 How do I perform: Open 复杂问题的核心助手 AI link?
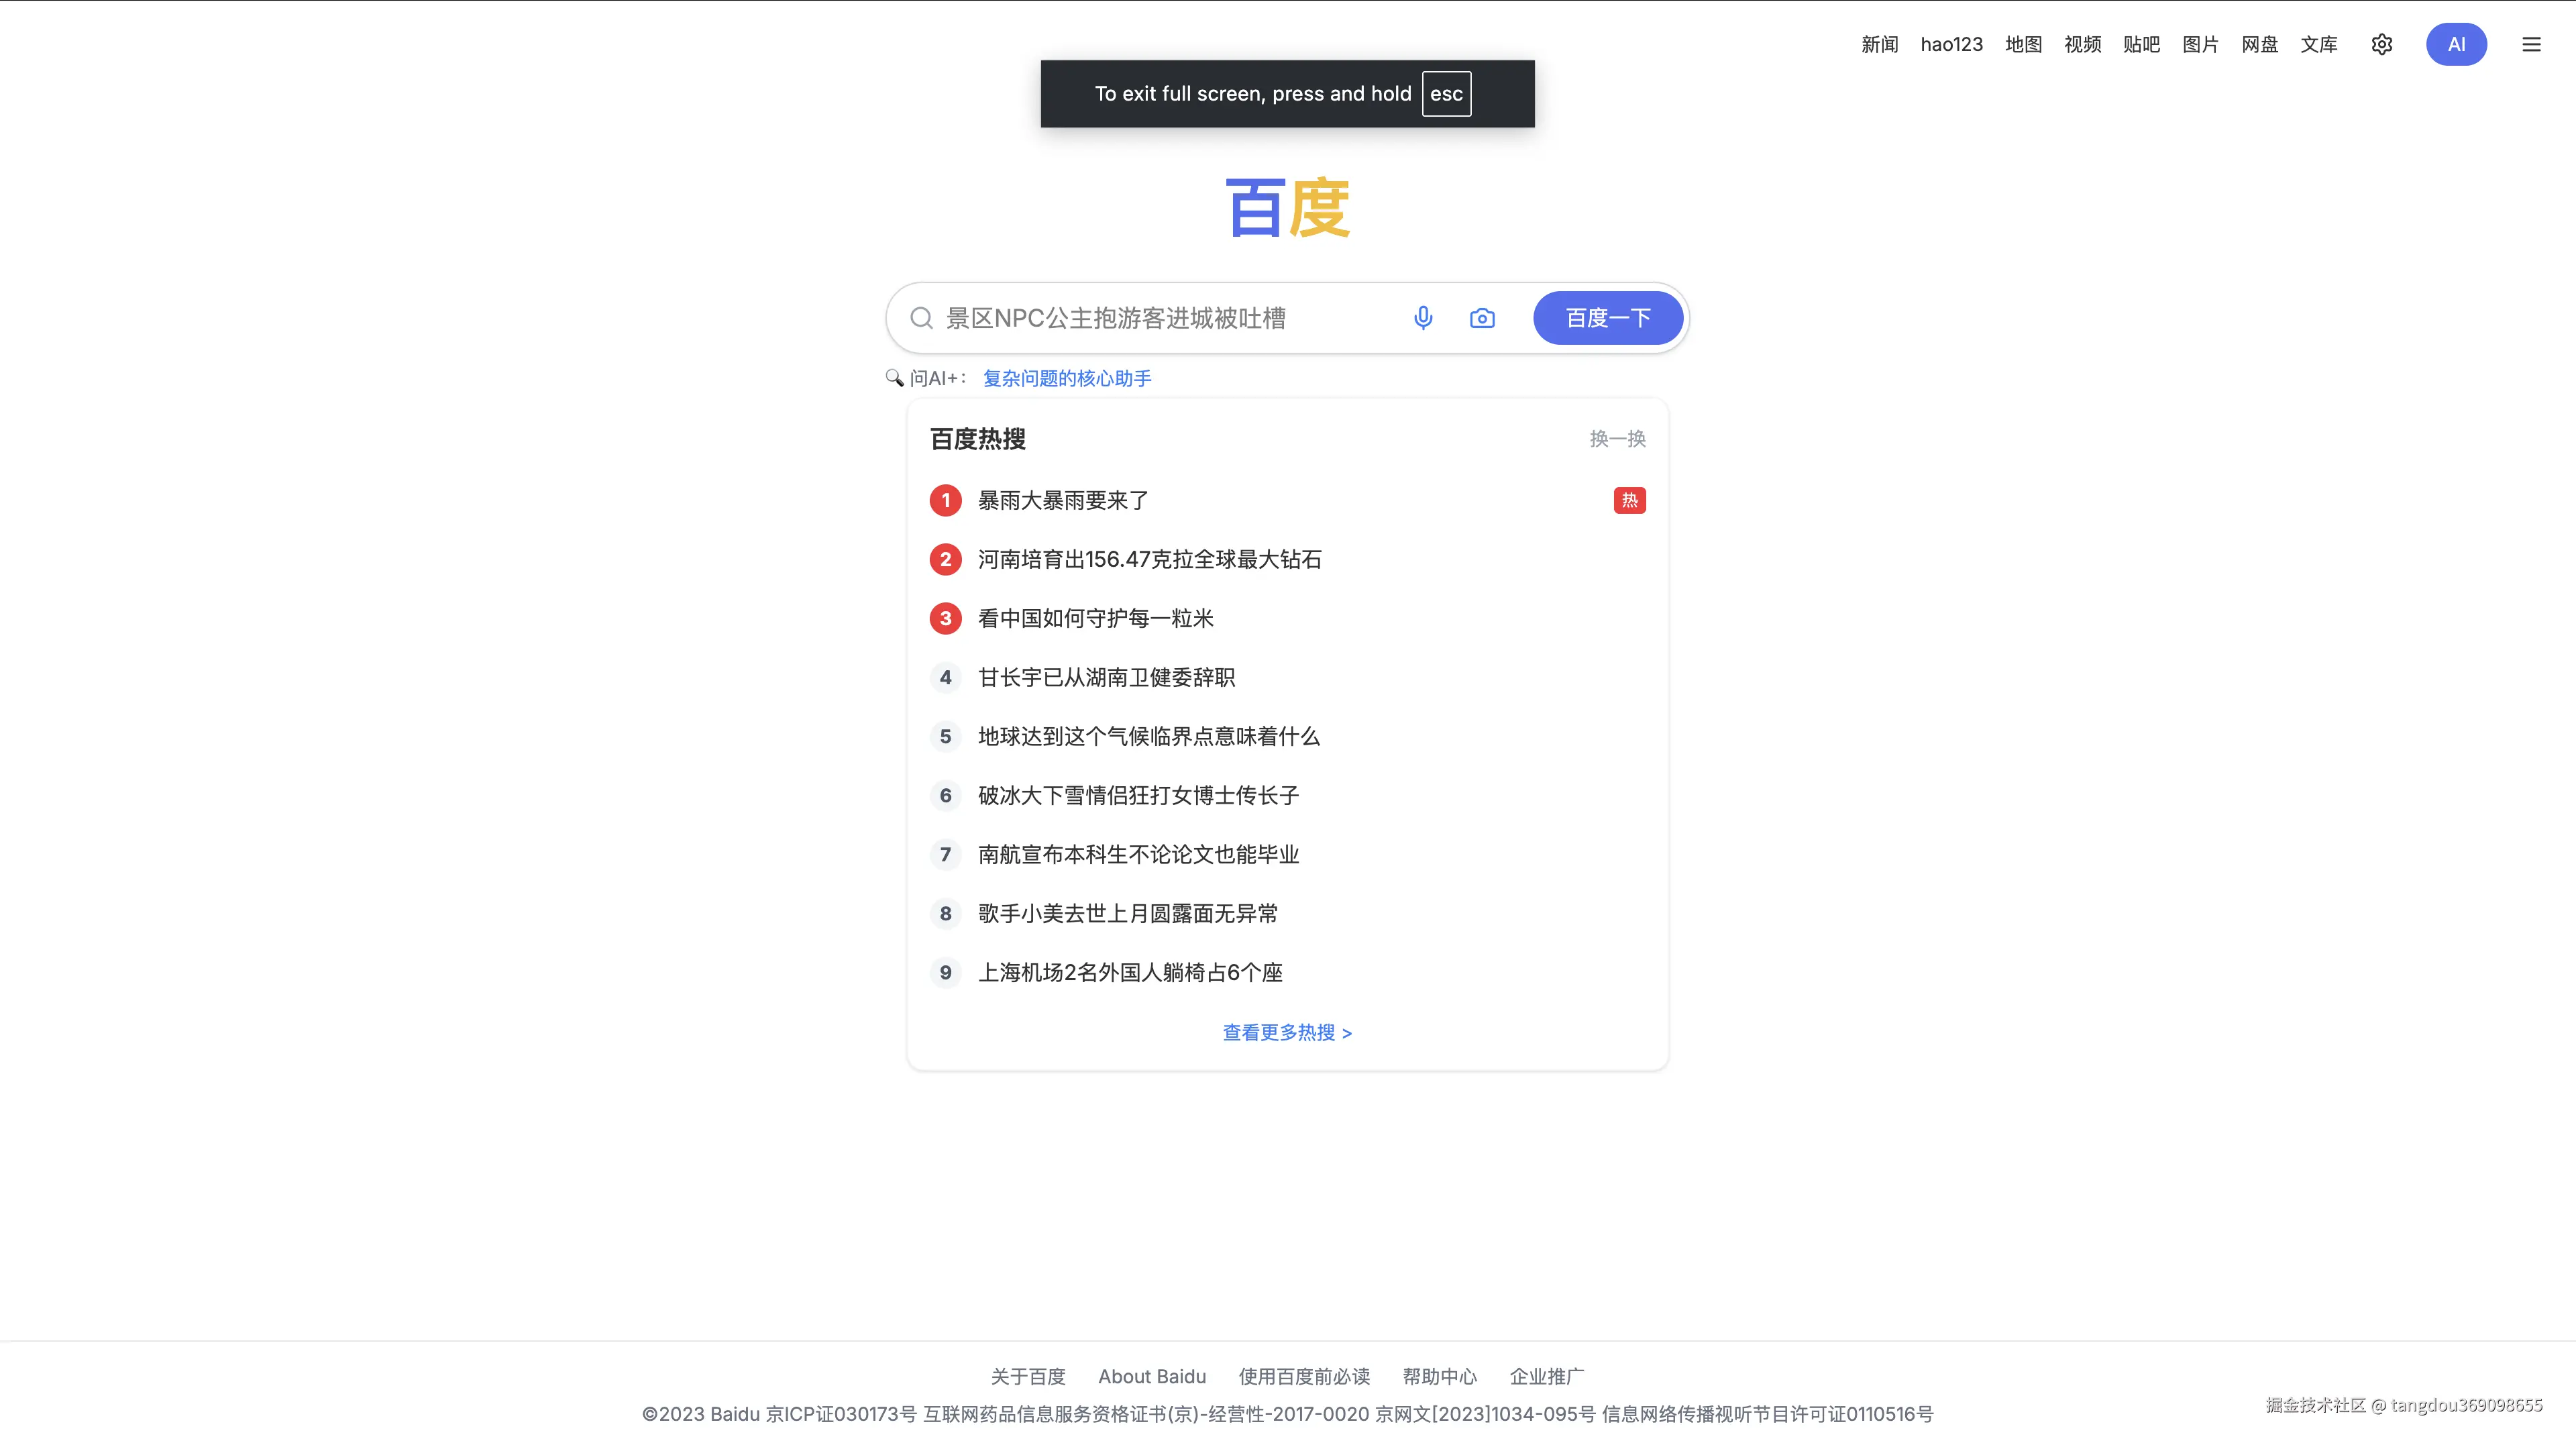[1067, 378]
